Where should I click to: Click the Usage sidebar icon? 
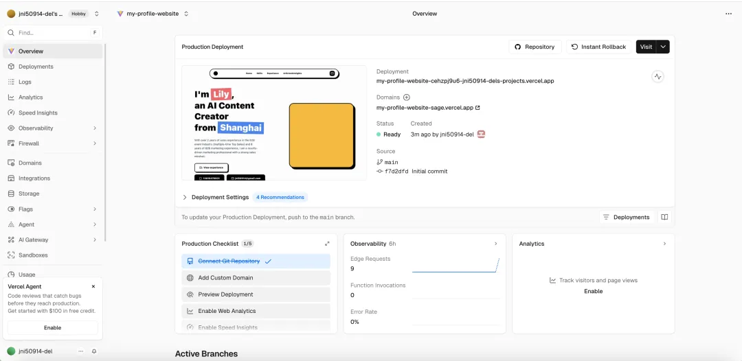coord(11,275)
